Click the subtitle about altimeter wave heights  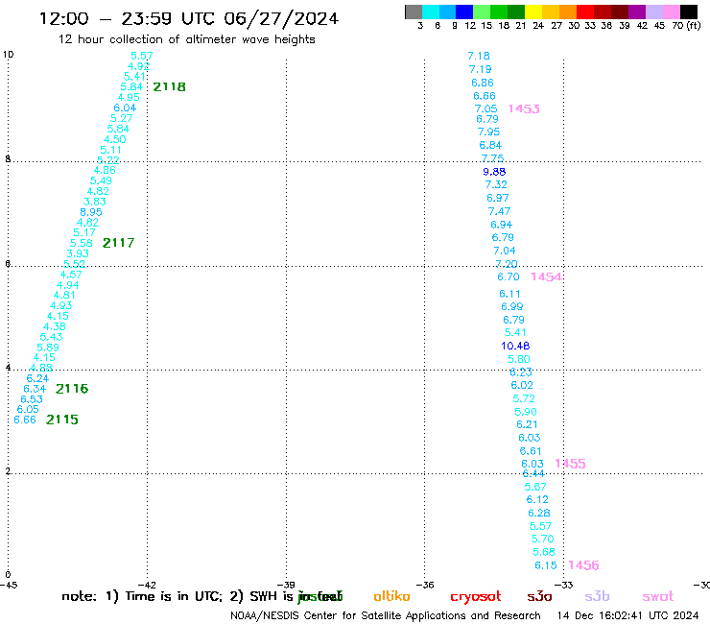[186, 39]
